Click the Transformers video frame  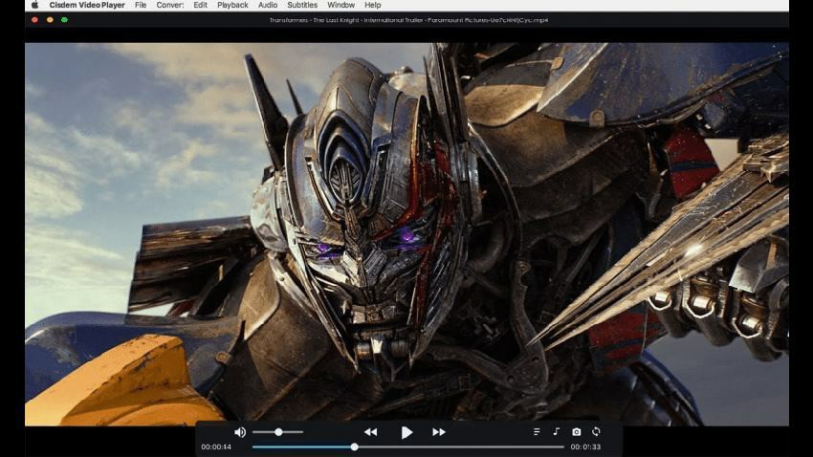pyautogui.click(x=407, y=234)
